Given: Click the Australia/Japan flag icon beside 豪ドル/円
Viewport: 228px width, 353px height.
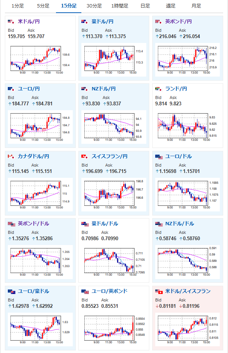Looking at the screenshot, I should pyautogui.click(x=85, y=22).
